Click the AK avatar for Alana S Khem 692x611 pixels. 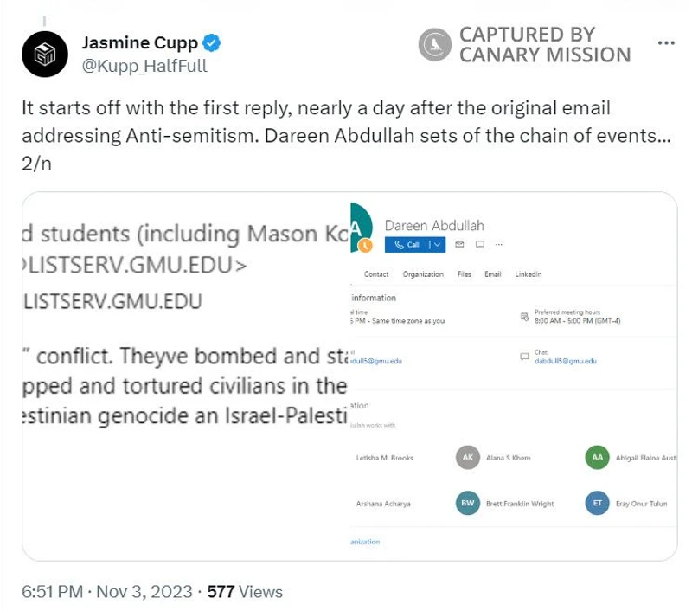coord(467,458)
